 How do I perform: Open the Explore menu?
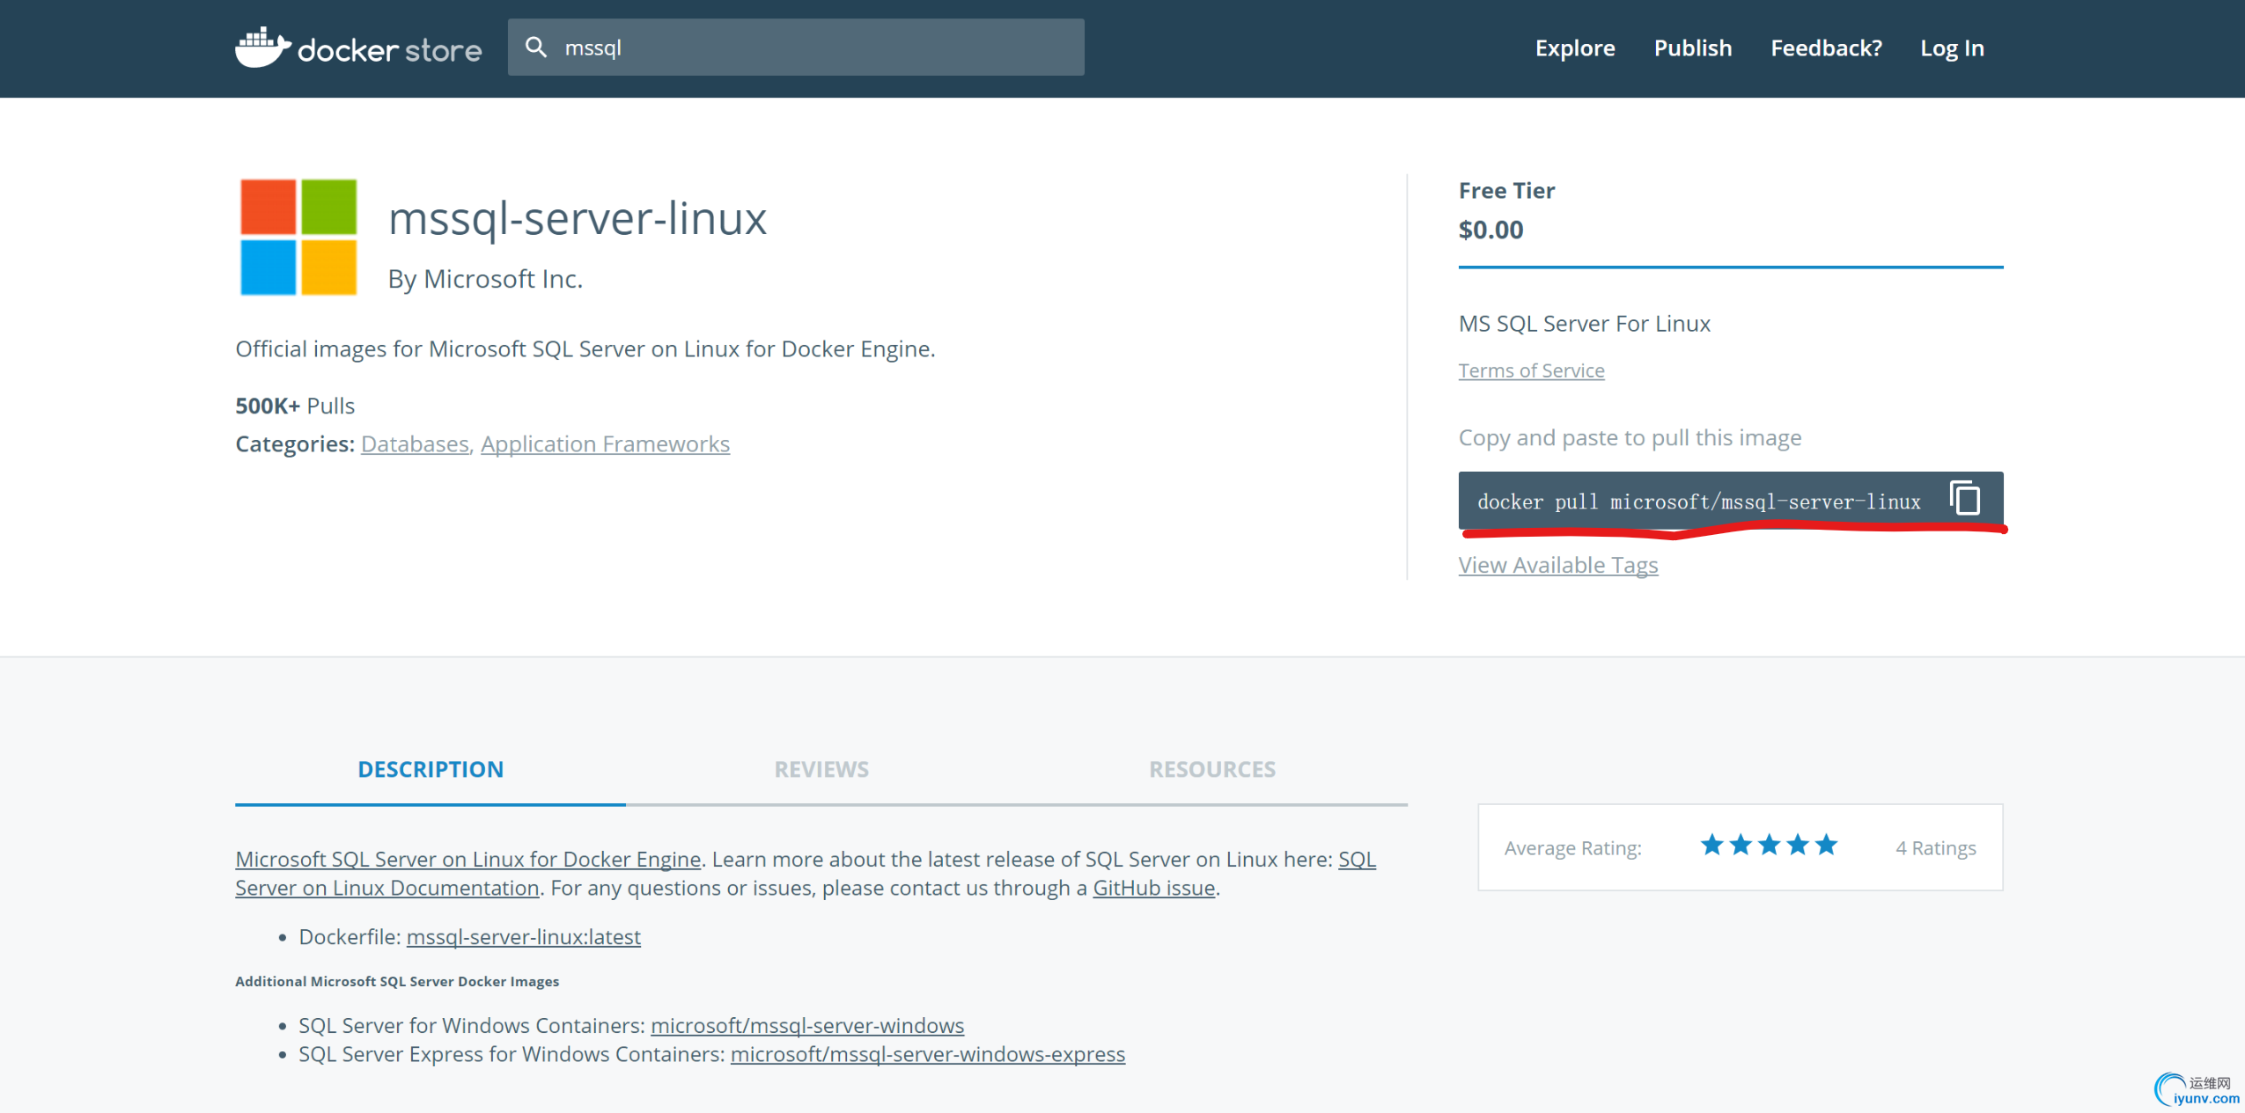pos(1575,48)
